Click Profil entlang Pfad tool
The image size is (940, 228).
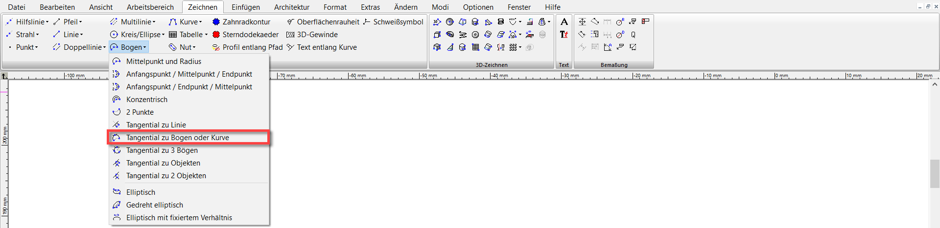[x=247, y=47]
